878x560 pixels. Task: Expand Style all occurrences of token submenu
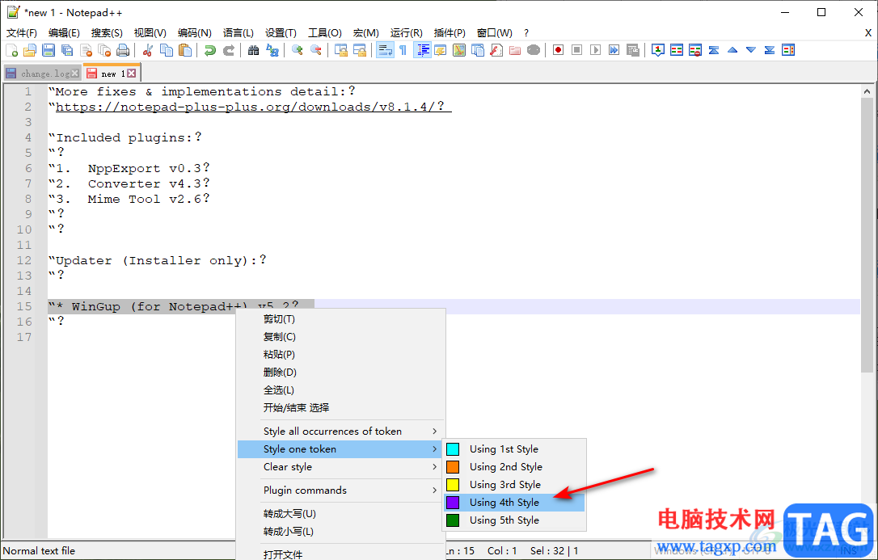click(340, 432)
